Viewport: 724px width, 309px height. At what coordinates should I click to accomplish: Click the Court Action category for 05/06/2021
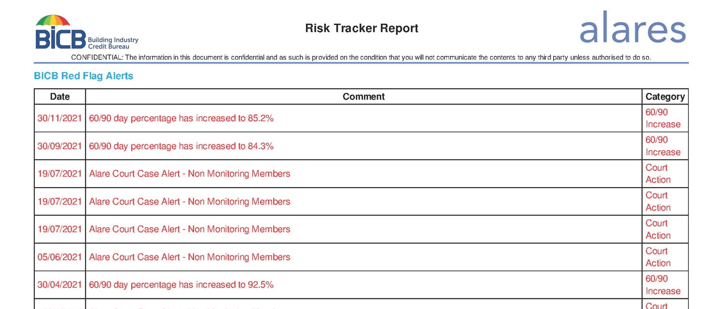(x=658, y=257)
